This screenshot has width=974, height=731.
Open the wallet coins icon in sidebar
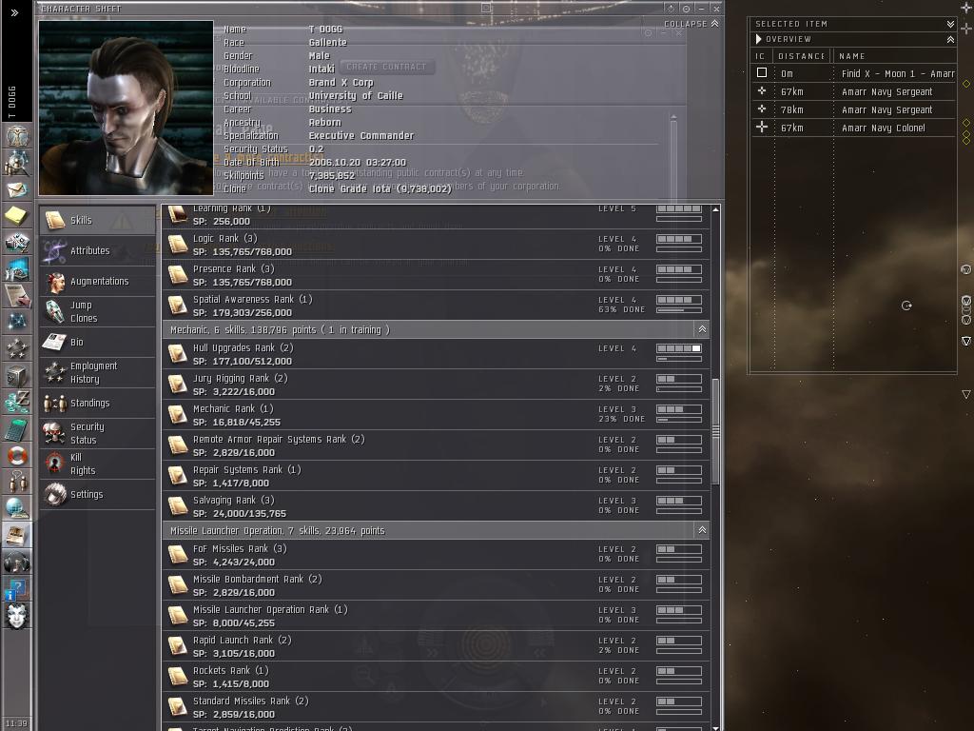tap(17, 402)
